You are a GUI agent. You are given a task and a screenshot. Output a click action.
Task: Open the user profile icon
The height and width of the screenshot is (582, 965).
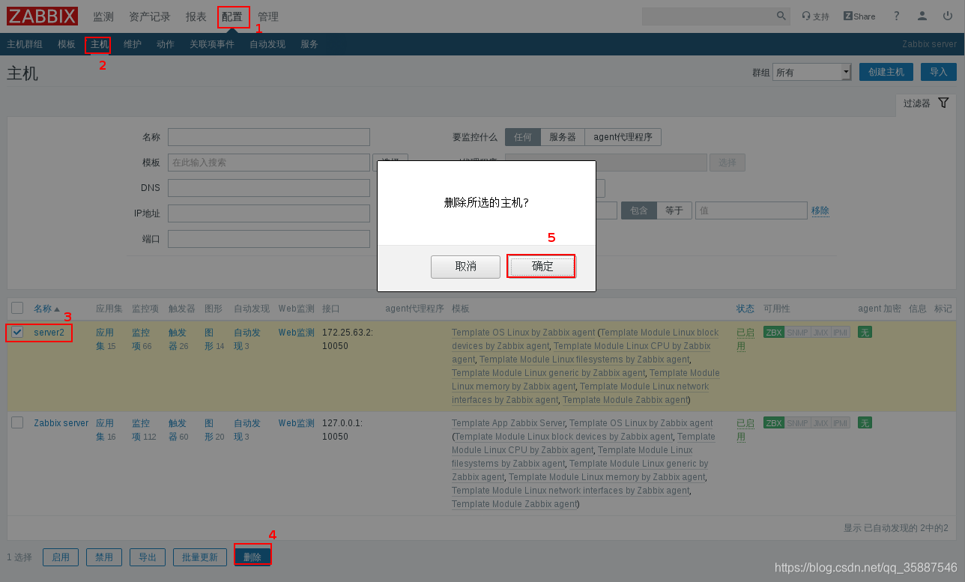pos(922,16)
